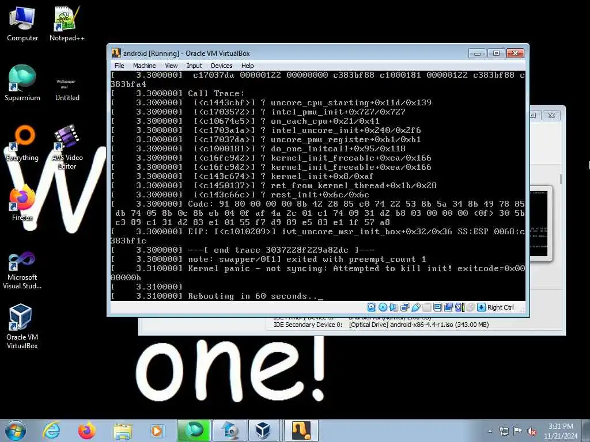Launch Firefox from the taskbar
Image resolution: width=590 pixels, height=442 pixels.
tap(86, 430)
